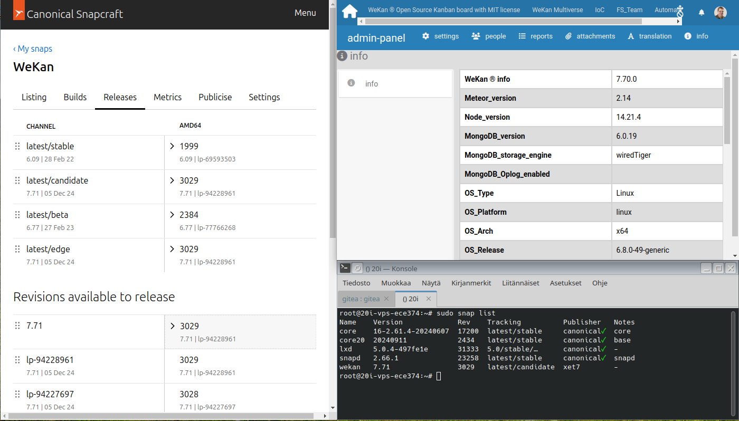Expand the latest/beta revision 2384 row

tap(172, 215)
